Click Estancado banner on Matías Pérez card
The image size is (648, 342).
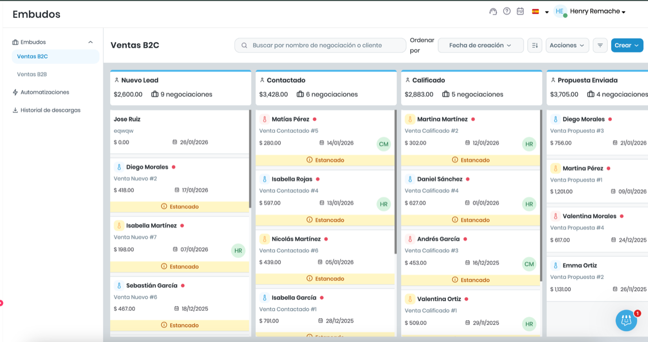(x=325, y=160)
